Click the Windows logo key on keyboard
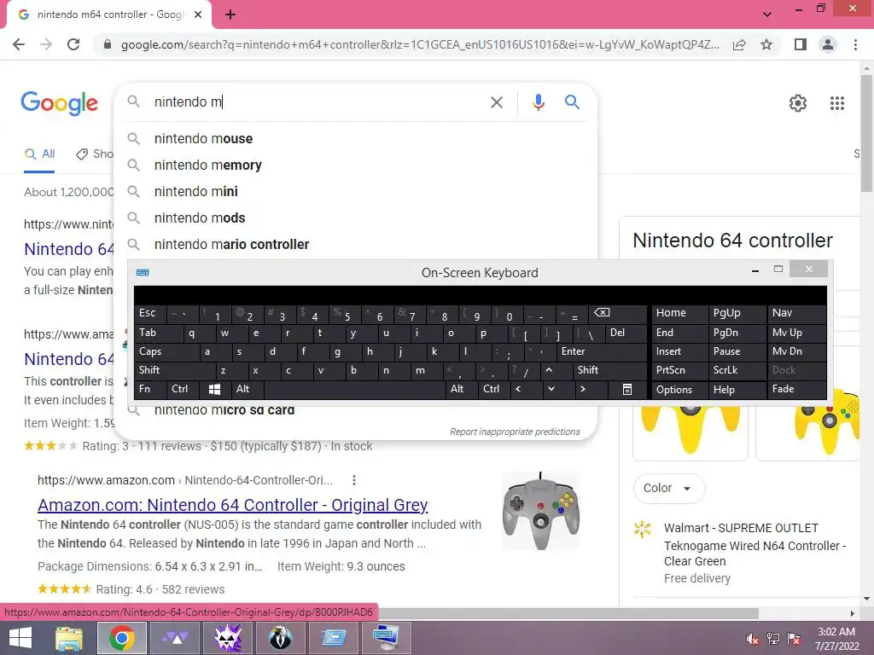The height and width of the screenshot is (655, 874). [x=214, y=389]
